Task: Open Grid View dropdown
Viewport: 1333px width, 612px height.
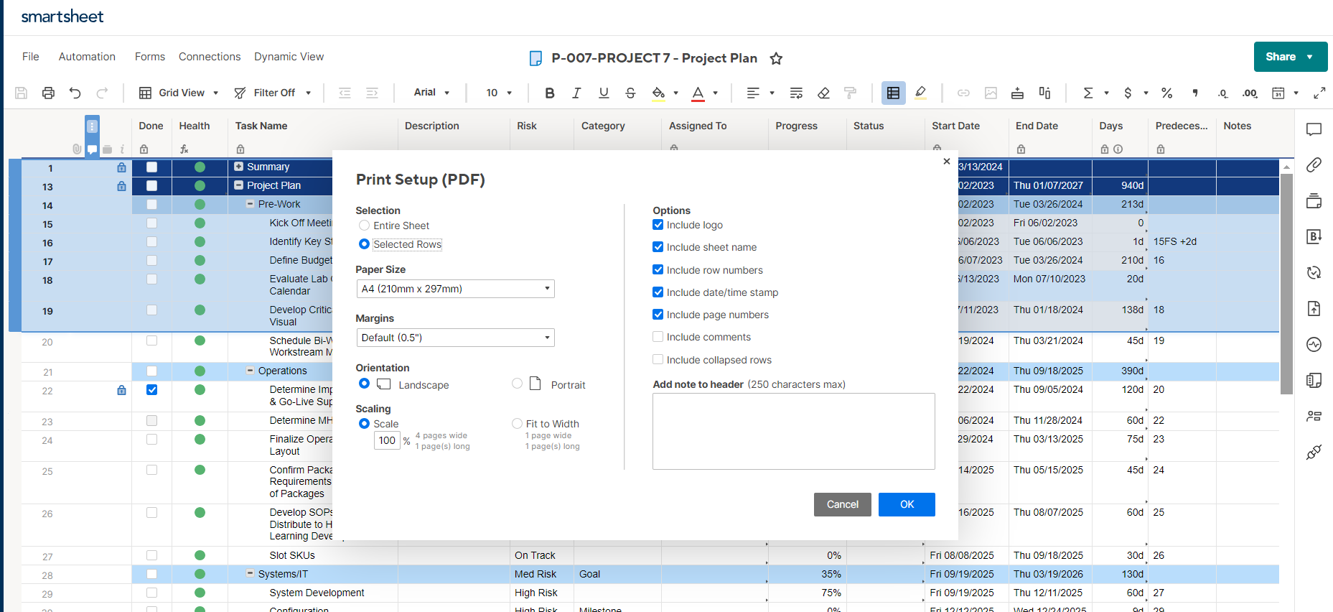Action: [178, 93]
